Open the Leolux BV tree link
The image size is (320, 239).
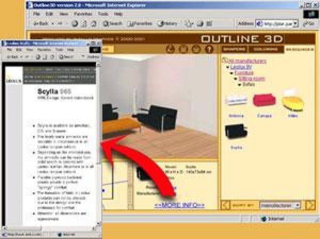(241, 67)
